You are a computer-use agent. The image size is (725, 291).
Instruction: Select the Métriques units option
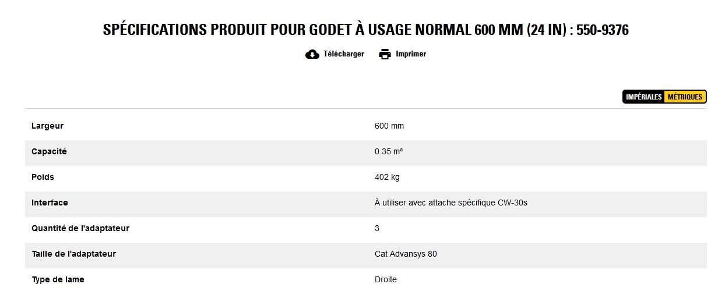685,97
